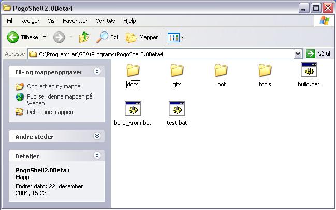Open the Fil menu
Image resolution: width=336 pixels, height=210 pixels.
(9, 21)
